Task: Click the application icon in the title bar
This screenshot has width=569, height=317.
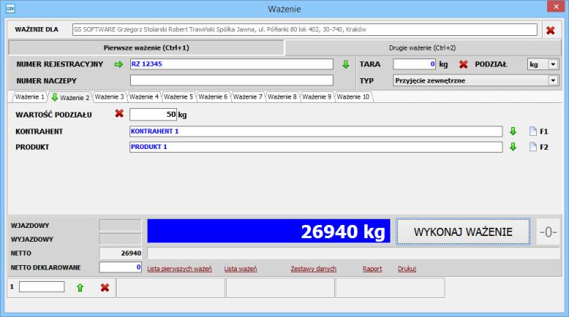Action: point(10,8)
